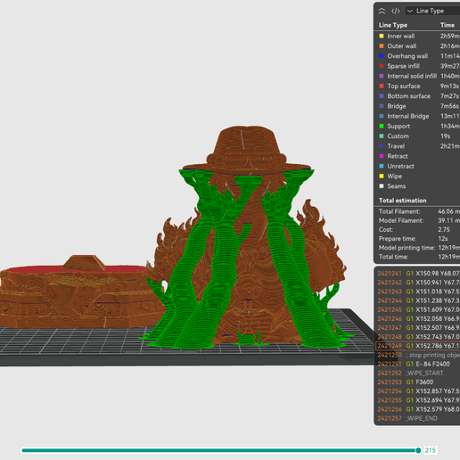Click the Total estimation heading
This screenshot has width=460, height=460.
(x=402, y=201)
